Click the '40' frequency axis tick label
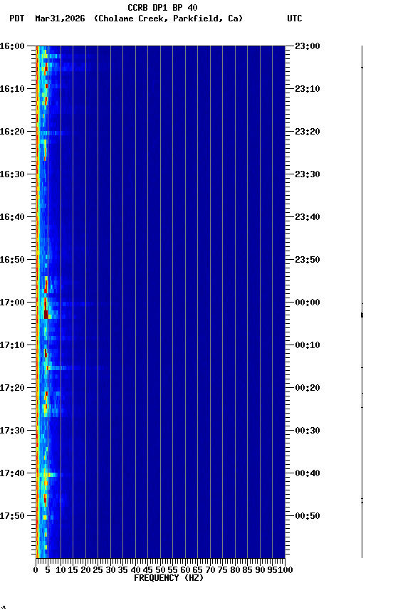 pos(135,571)
